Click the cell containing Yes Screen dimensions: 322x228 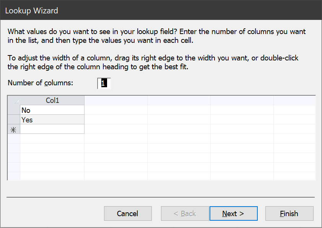52,119
